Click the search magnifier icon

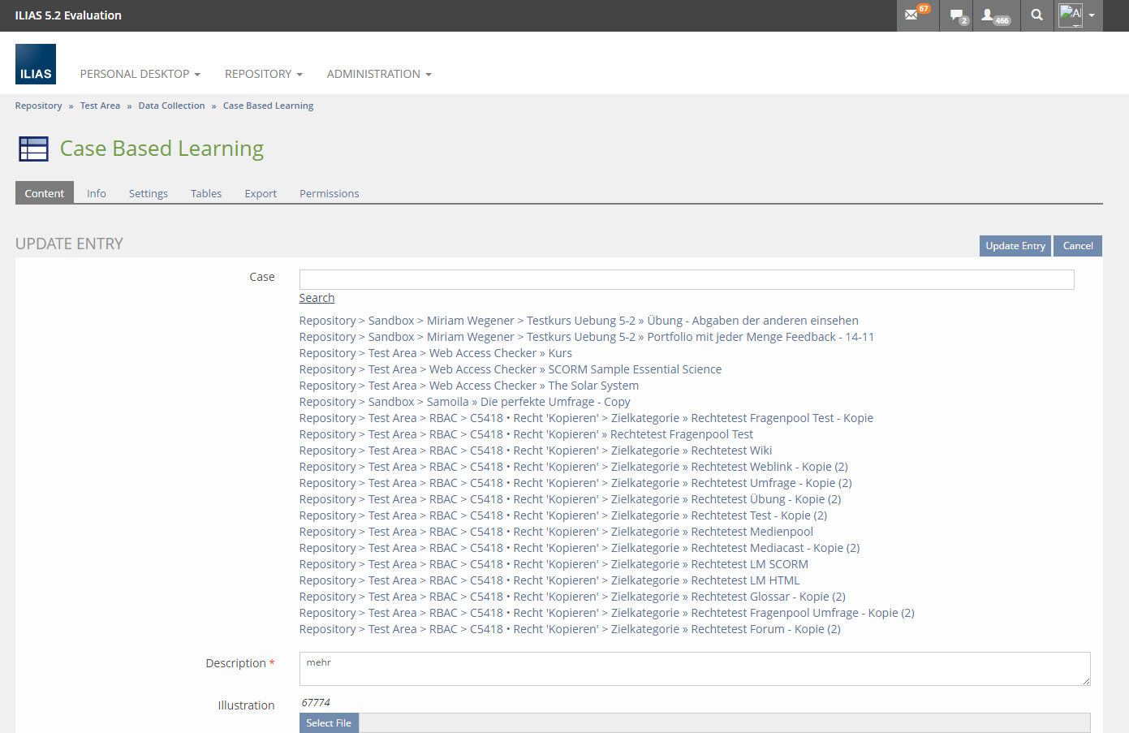click(x=1036, y=15)
